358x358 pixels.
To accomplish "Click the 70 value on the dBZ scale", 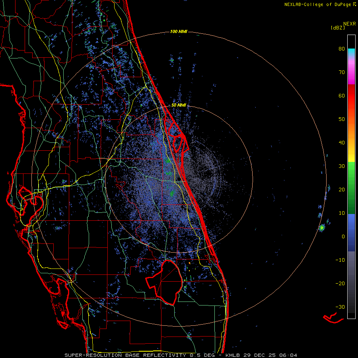I will 342,72.
